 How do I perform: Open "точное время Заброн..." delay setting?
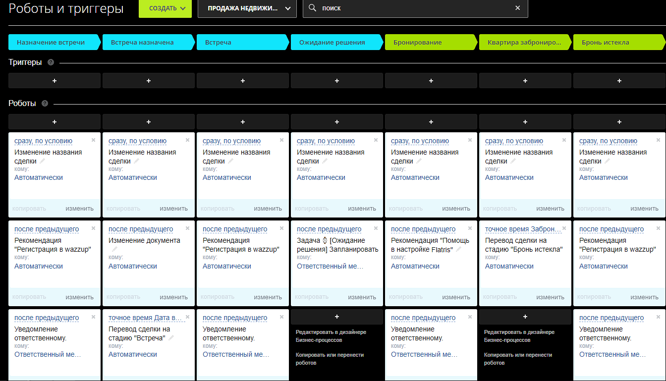pyautogui.click(x=523, y=229)
